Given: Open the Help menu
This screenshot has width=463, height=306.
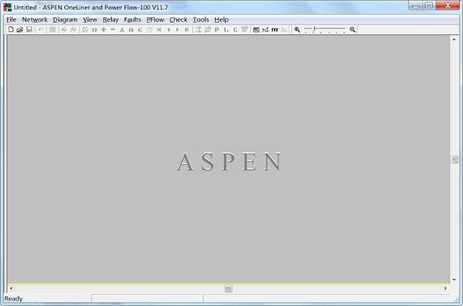Looking at the screenshot, I should (x=221, y=19).
